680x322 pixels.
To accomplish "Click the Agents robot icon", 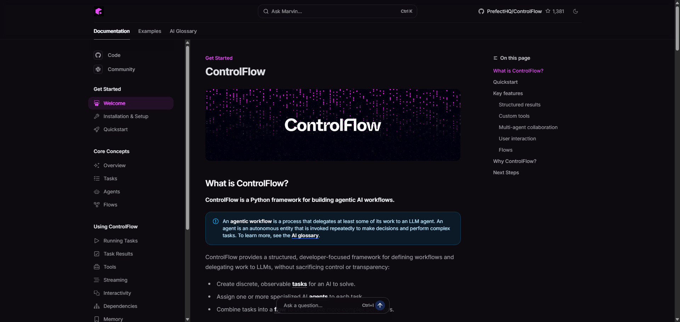I will [97, 192].
